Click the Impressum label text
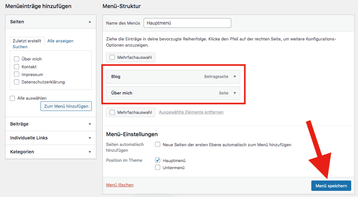This screenshot has width=358, height=197. point(32,74)
